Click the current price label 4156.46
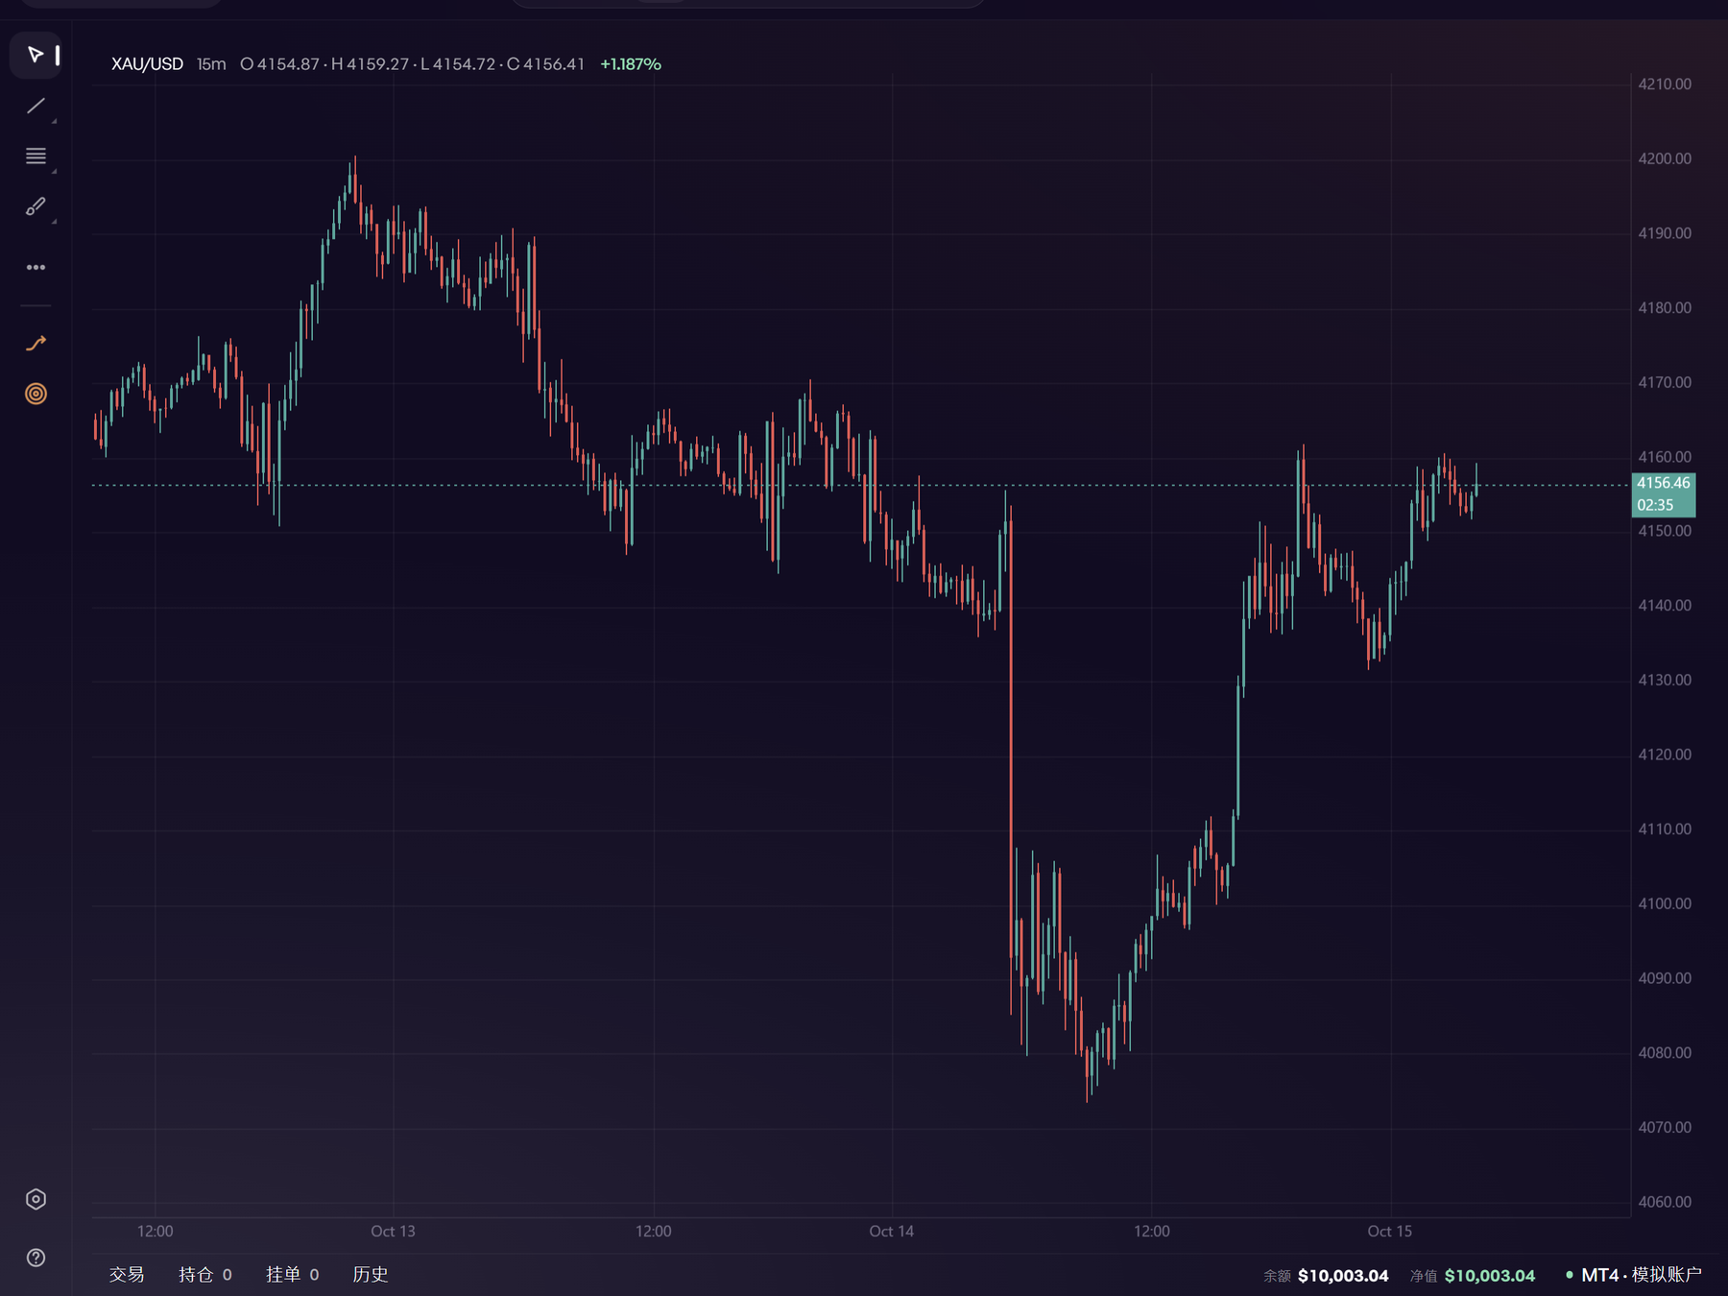Viewport: 1728px width, 1296px height. 1664,483
